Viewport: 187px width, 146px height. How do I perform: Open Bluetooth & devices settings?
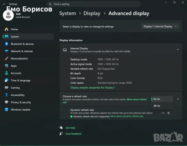click(22, 44)
